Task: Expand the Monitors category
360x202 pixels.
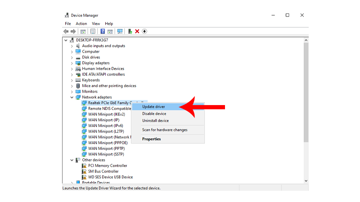Action: tap(72, 92)
